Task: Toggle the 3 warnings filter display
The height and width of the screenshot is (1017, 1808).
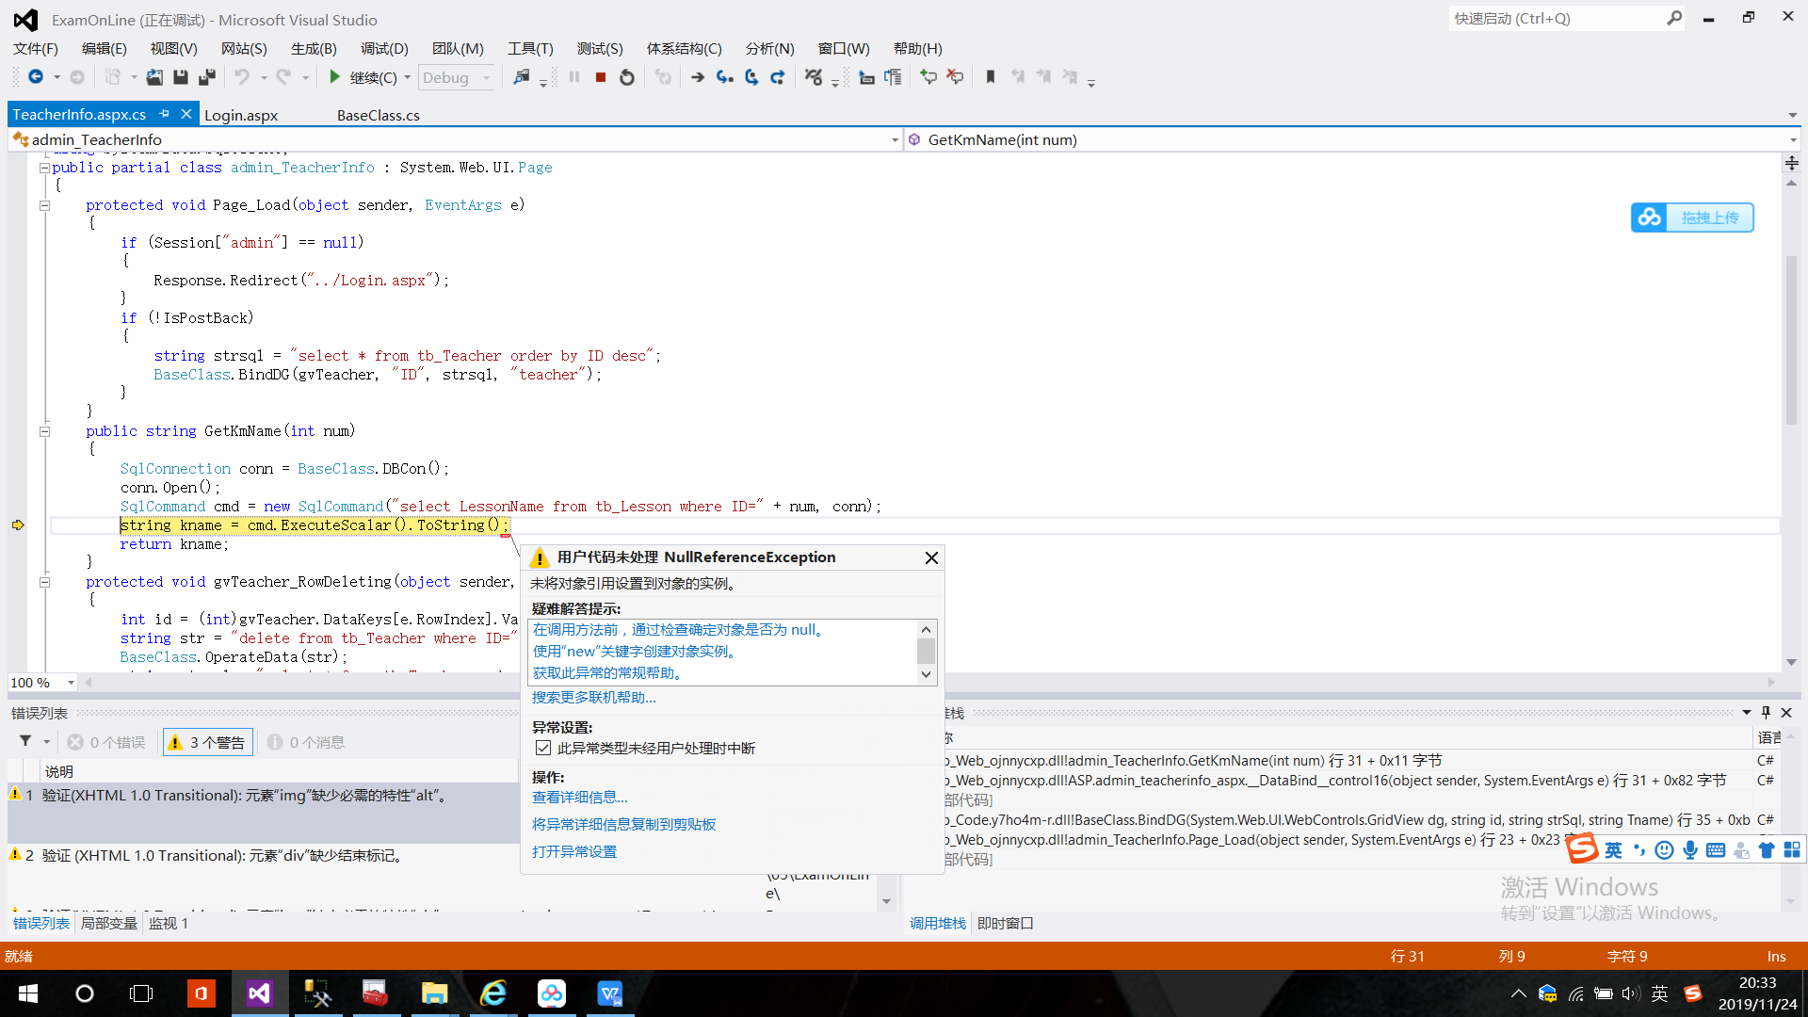Action: click(x=207, y=741)
